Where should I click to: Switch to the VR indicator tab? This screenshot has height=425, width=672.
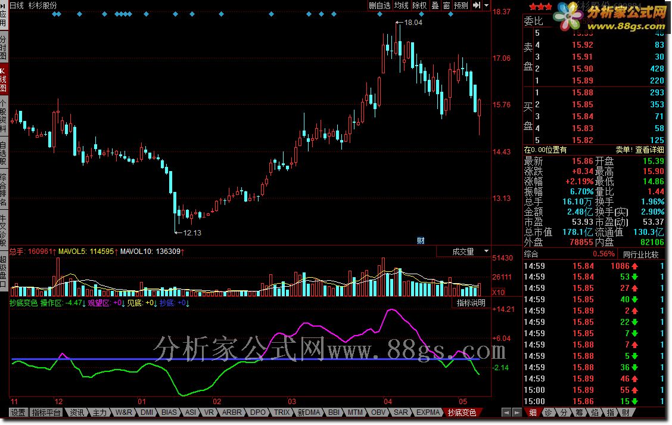pos(209,412)
